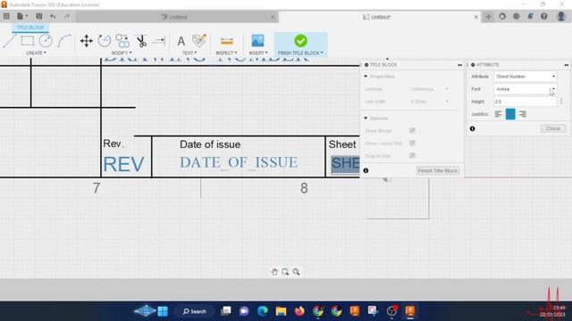Select the Circle tool
The height and width of the screenshot is (321, 572).
click(x=46, y=41)
